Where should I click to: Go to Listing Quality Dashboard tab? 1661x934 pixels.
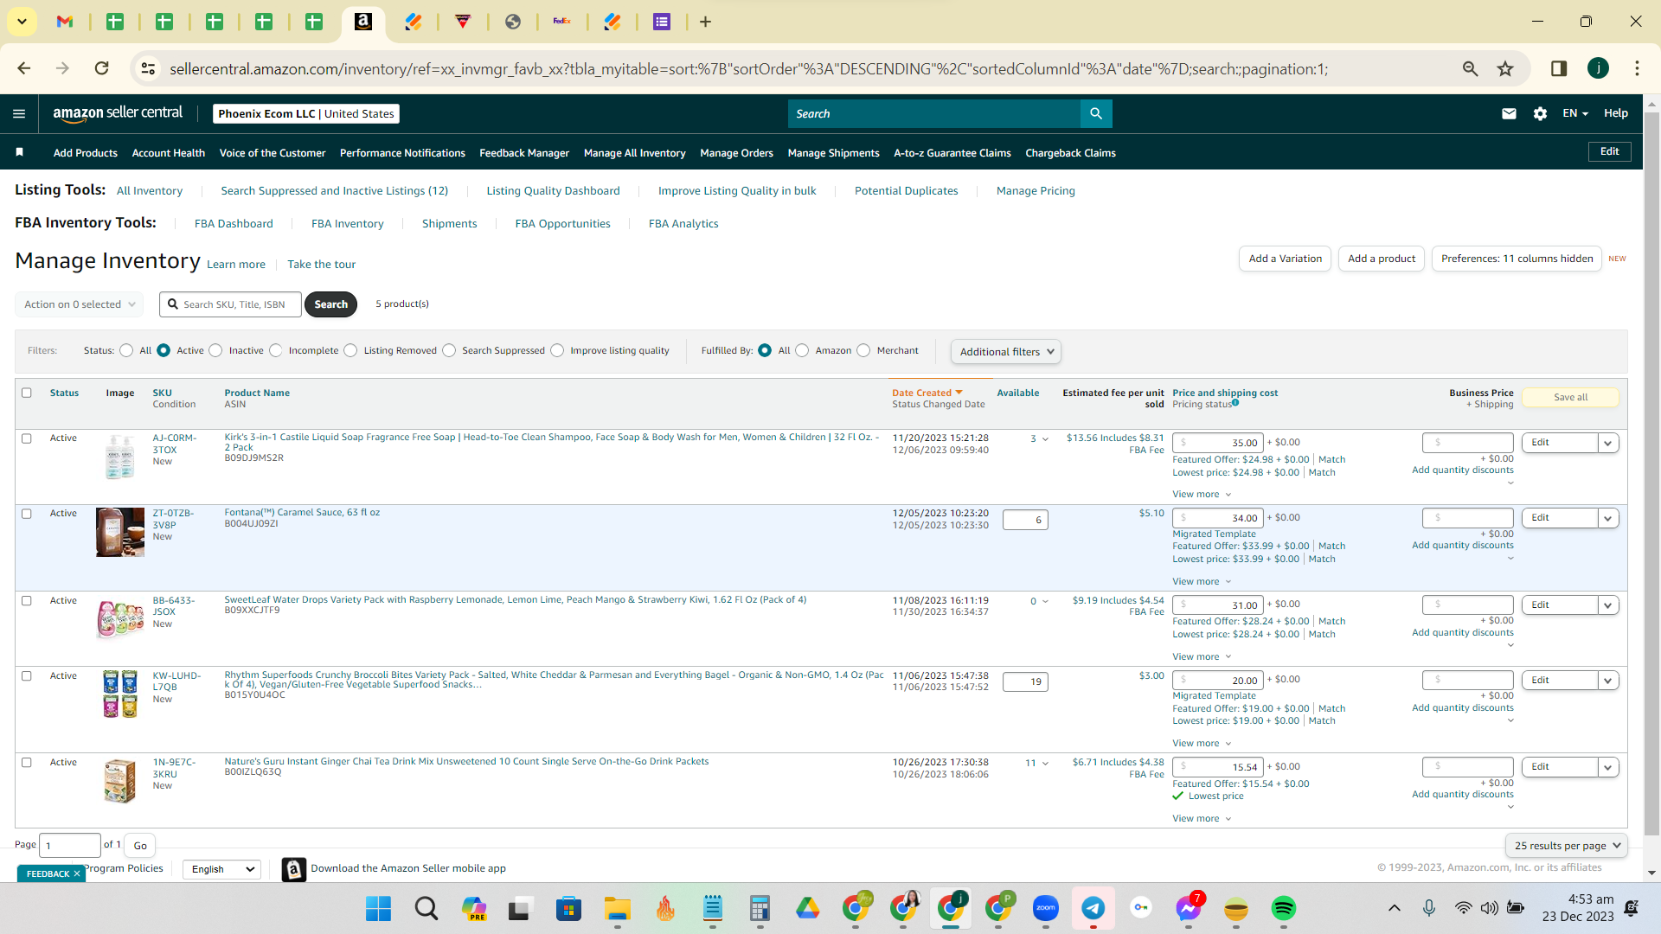[x=554, y=191]
